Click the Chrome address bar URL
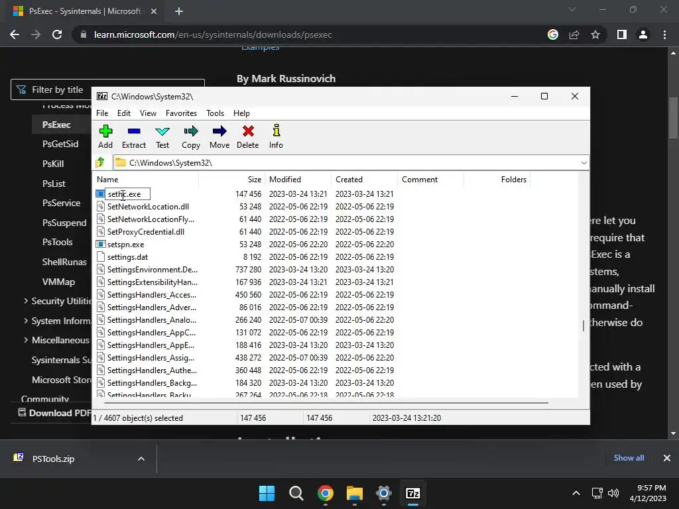 click(x=213, y=34)
